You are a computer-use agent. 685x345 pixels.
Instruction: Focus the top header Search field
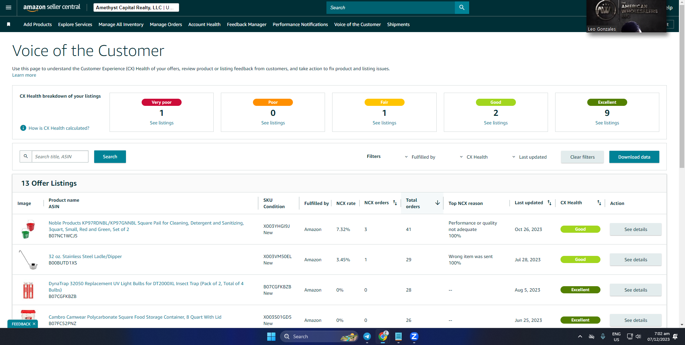pyautogui.click(x=391, y=7)
